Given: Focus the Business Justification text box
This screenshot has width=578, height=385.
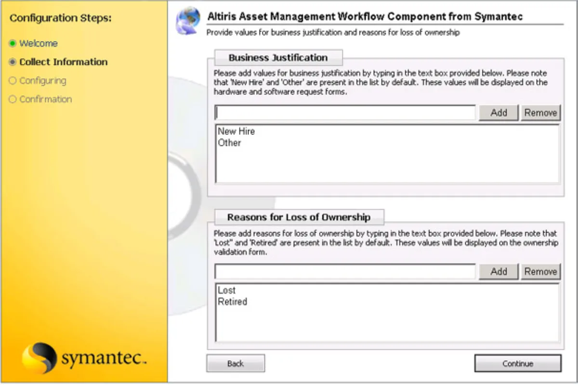Looking at the screenshot, I should click(345, 113).
